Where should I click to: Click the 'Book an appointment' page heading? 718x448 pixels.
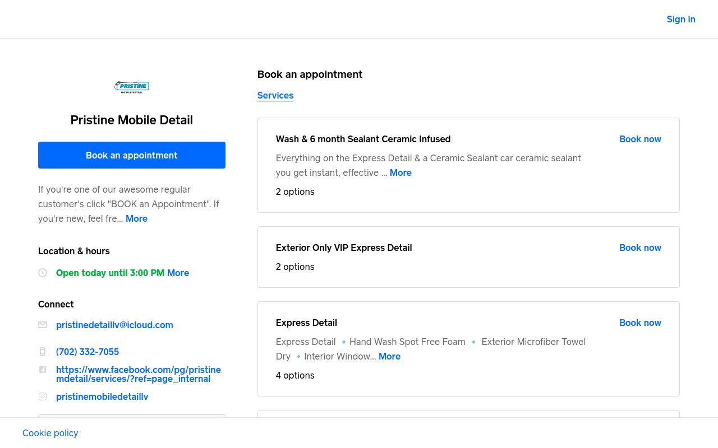point(310,74)
